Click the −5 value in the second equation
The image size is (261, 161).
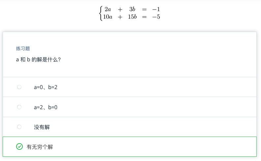tap(156, 17)
